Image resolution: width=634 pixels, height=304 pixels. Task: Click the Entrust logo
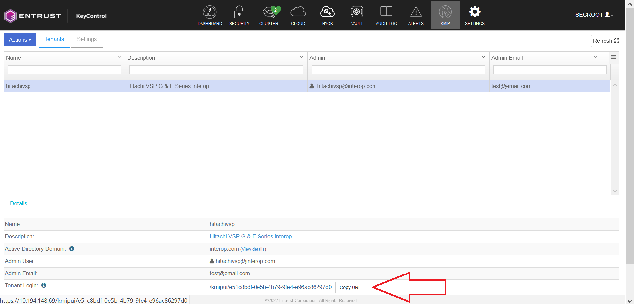[x=32, y=16]
